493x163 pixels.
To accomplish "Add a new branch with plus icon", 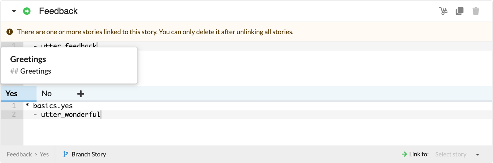I will click(x=81, y=94).
